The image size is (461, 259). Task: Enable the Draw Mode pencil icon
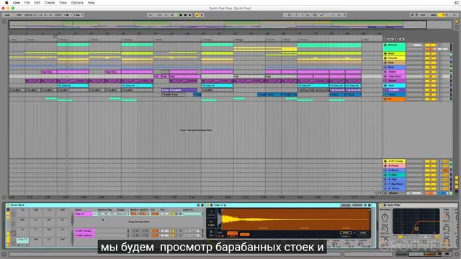pos(412,14)
